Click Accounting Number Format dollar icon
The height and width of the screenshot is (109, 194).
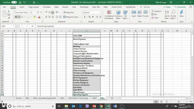(x=85, y=17)
